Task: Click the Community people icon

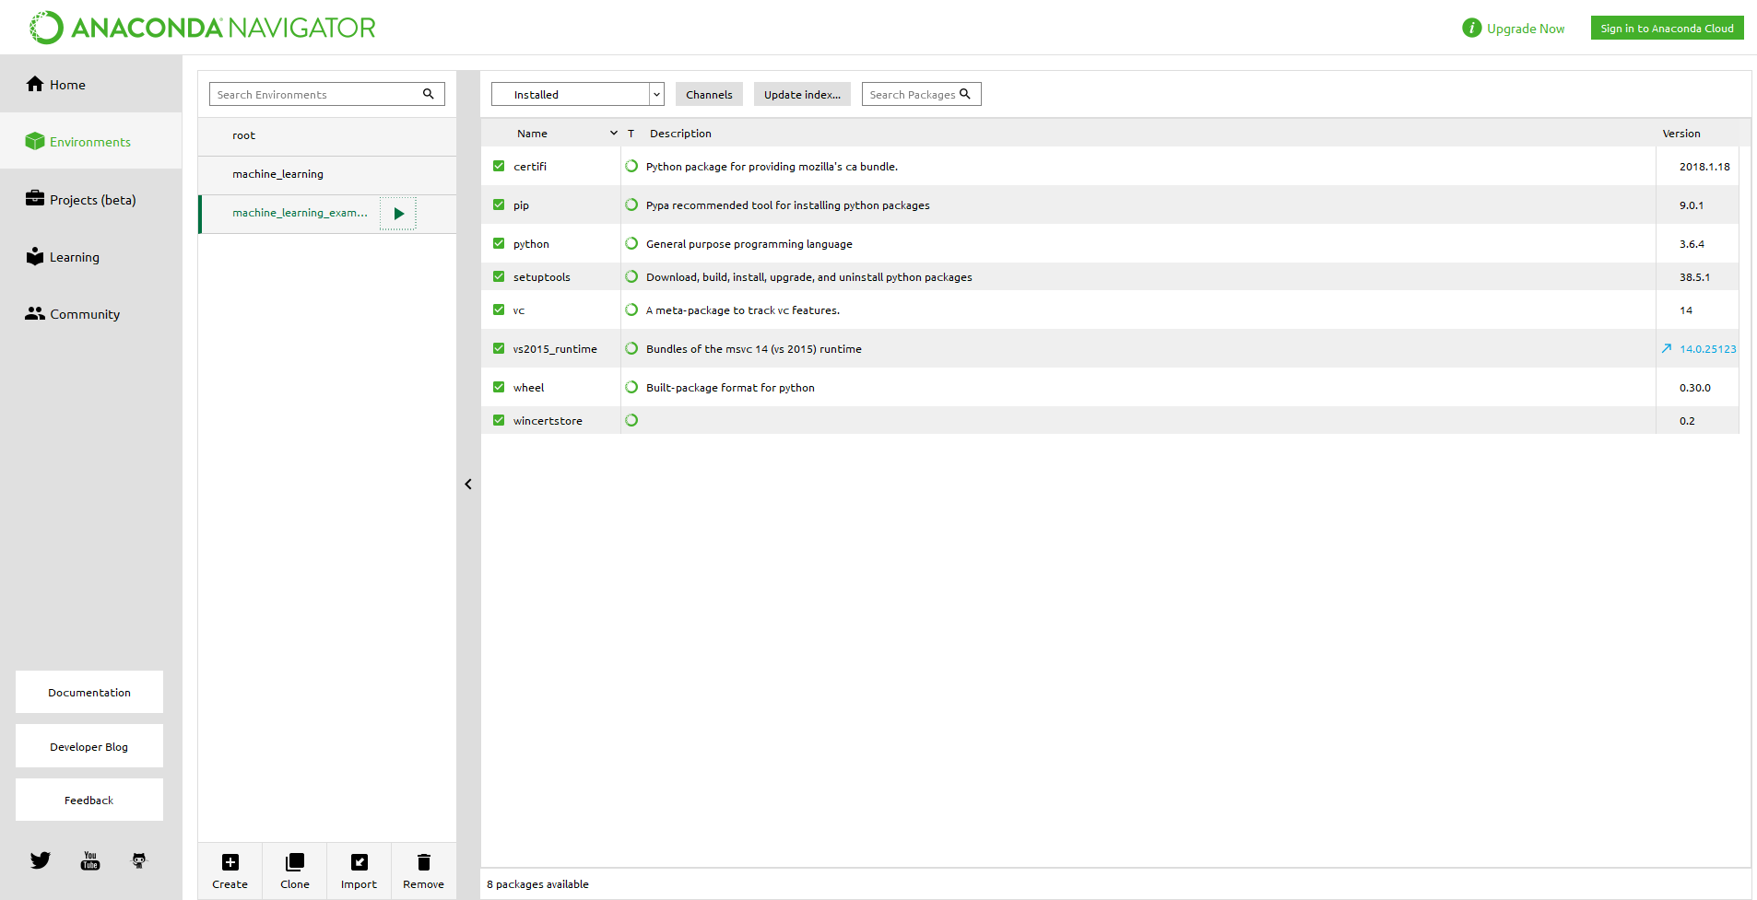Action: 35,313
